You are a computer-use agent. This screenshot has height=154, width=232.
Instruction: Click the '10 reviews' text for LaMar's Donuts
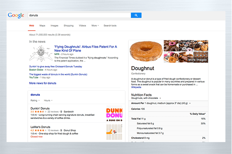pyautogui.click(x=53, y=131)
